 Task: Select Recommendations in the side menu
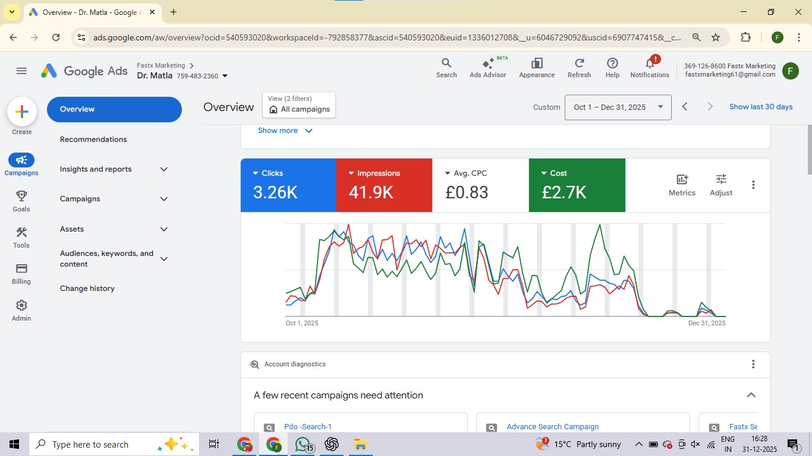(93, 140)
